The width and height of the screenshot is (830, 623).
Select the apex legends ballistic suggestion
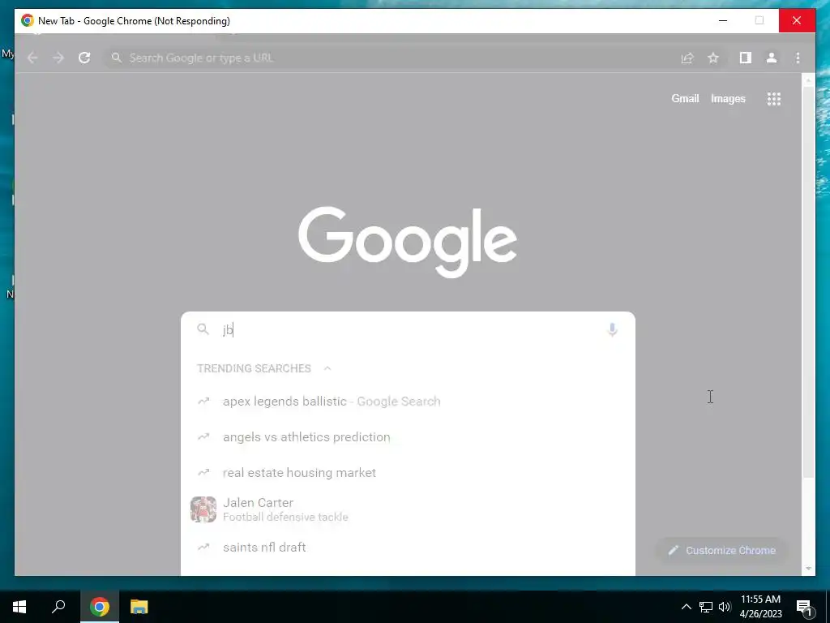click(408, 401)
